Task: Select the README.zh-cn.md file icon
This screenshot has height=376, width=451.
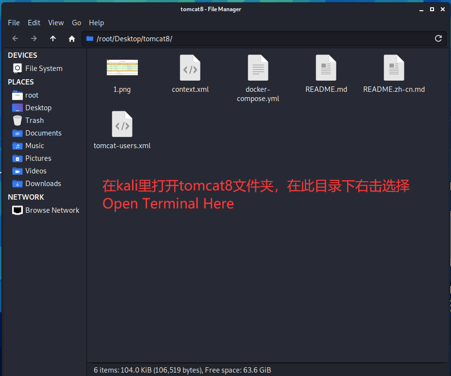Action: pos(394,68)
